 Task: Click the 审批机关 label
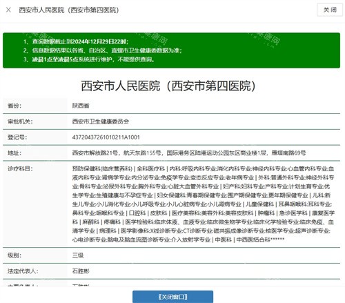click(x=20, y=121)
